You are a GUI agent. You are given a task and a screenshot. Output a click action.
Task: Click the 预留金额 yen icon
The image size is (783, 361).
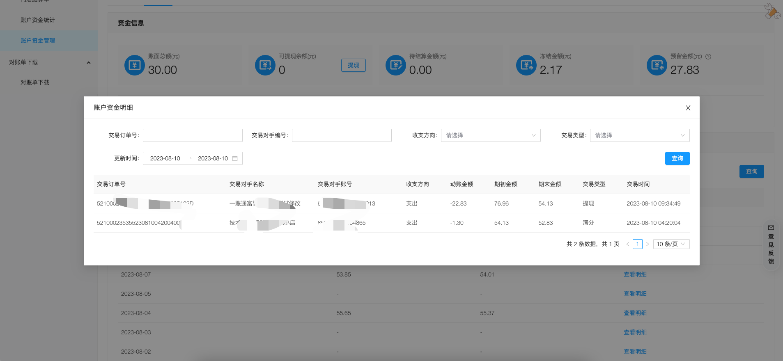click(x=657, y=65)
